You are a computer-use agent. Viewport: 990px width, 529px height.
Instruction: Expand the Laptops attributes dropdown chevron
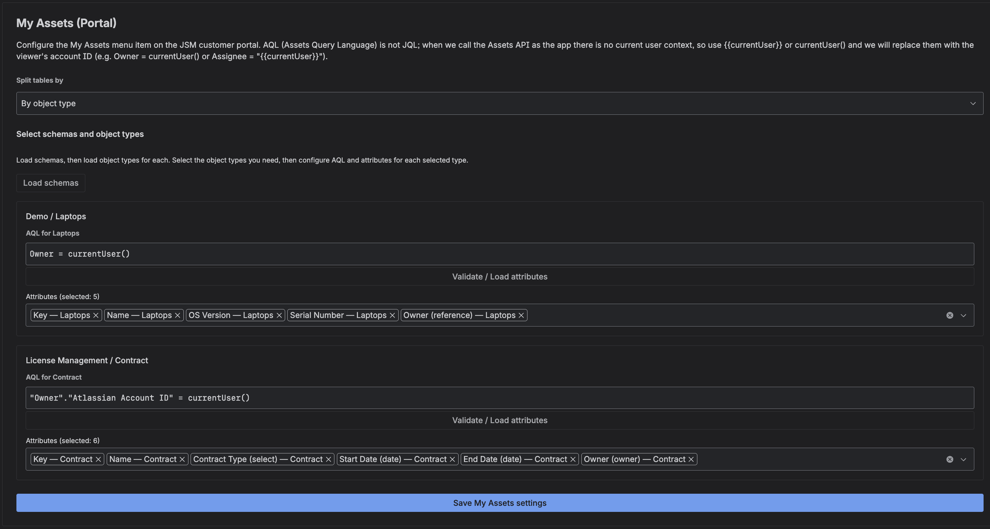pos(964,315)
